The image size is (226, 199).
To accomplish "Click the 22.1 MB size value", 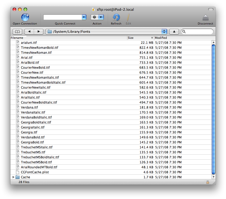I will (x=147, y=43).
